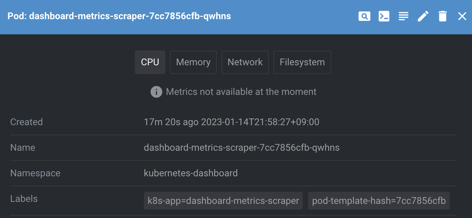The width and height of the screenshot is (472, 218).
Task: Open the Pod Shell terminal icon
Action: click(x=384, y=16)
